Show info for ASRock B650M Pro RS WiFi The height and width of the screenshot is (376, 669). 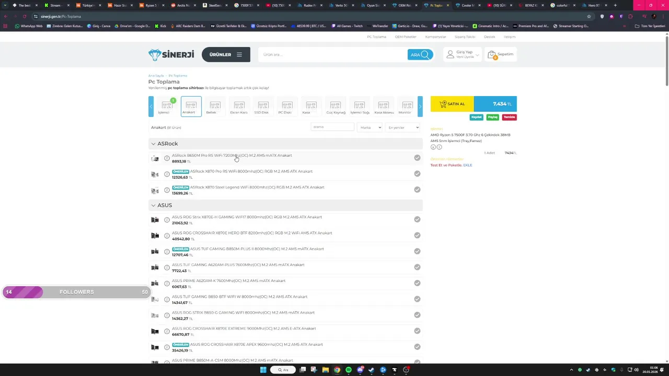point(167,158)
